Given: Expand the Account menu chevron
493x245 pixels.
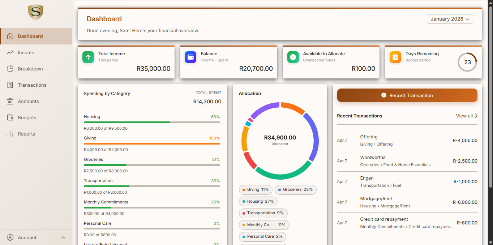Looking at the screenshot, I should [x=63, y=237].
